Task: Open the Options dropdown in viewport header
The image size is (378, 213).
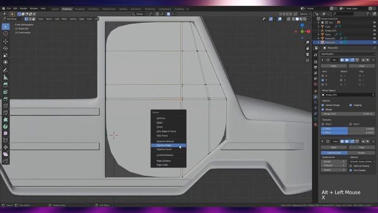Action: (x=305, y=14)
